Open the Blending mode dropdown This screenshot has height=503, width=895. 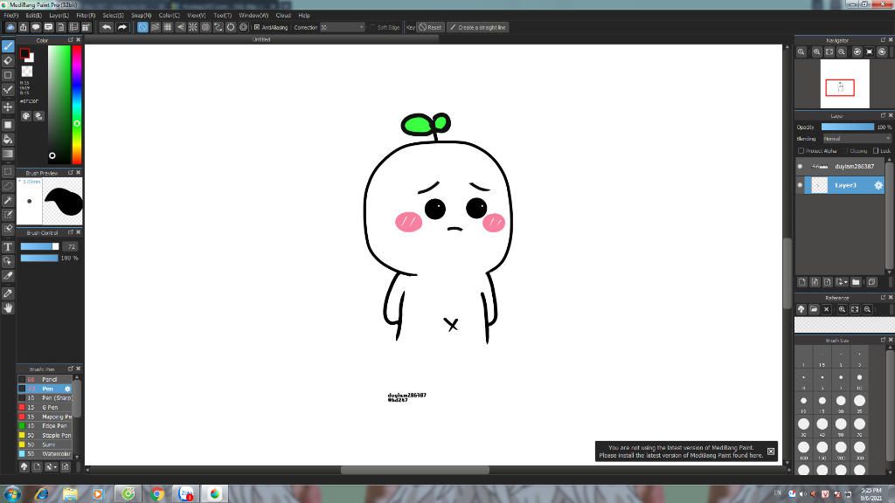tap(857, 139)
